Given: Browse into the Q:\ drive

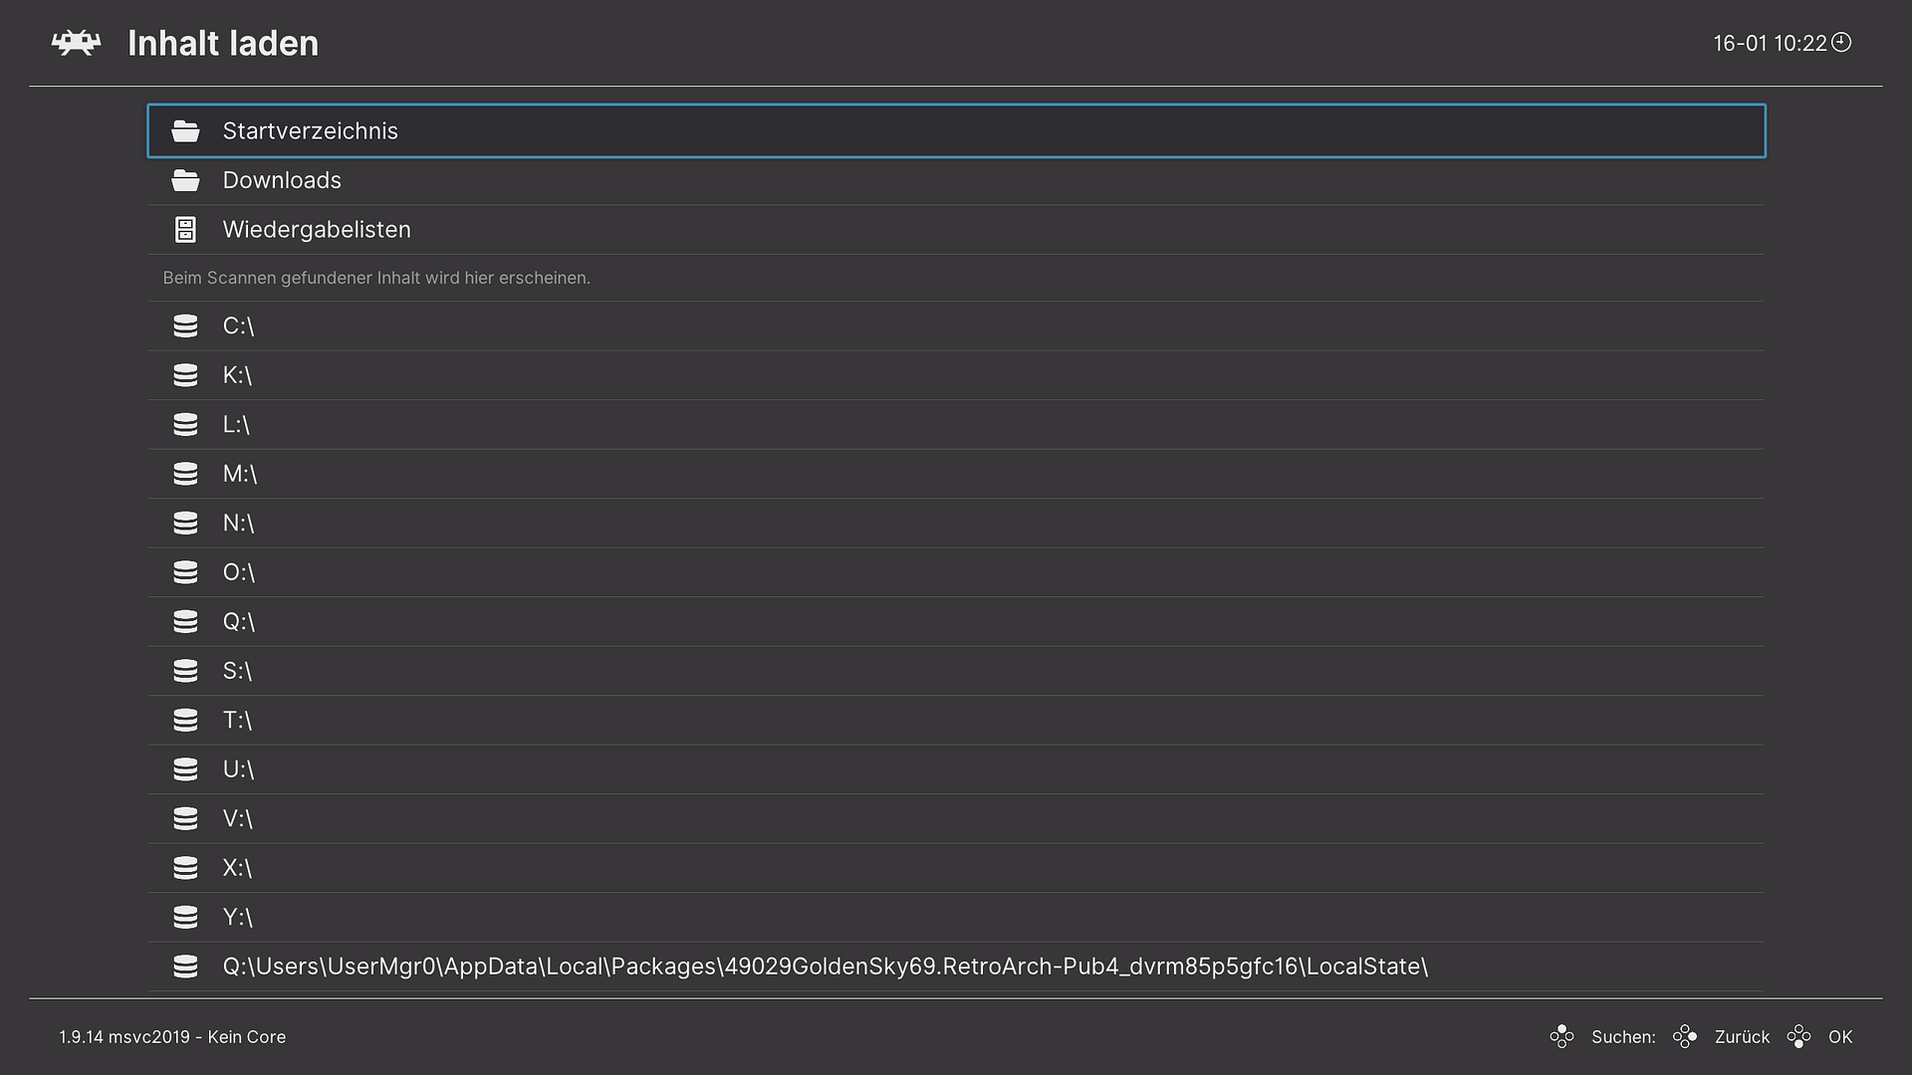Looking at the screenshot, I should point(239,622).
